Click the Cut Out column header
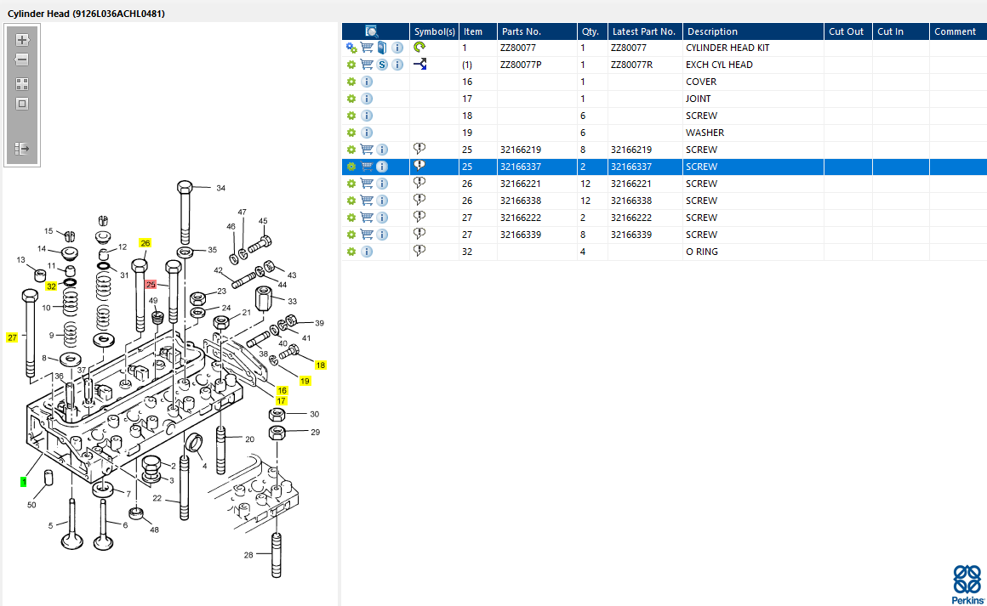987x606 pixels. pyautogui.click(x=848, y=31)
